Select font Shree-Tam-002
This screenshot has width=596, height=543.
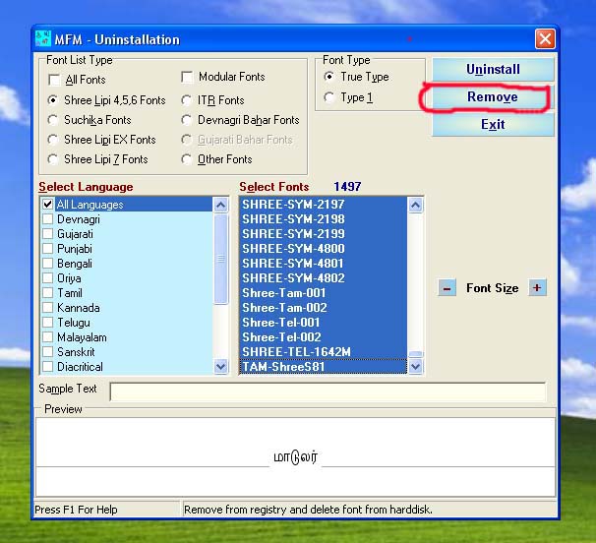click(x=324, y=308)
